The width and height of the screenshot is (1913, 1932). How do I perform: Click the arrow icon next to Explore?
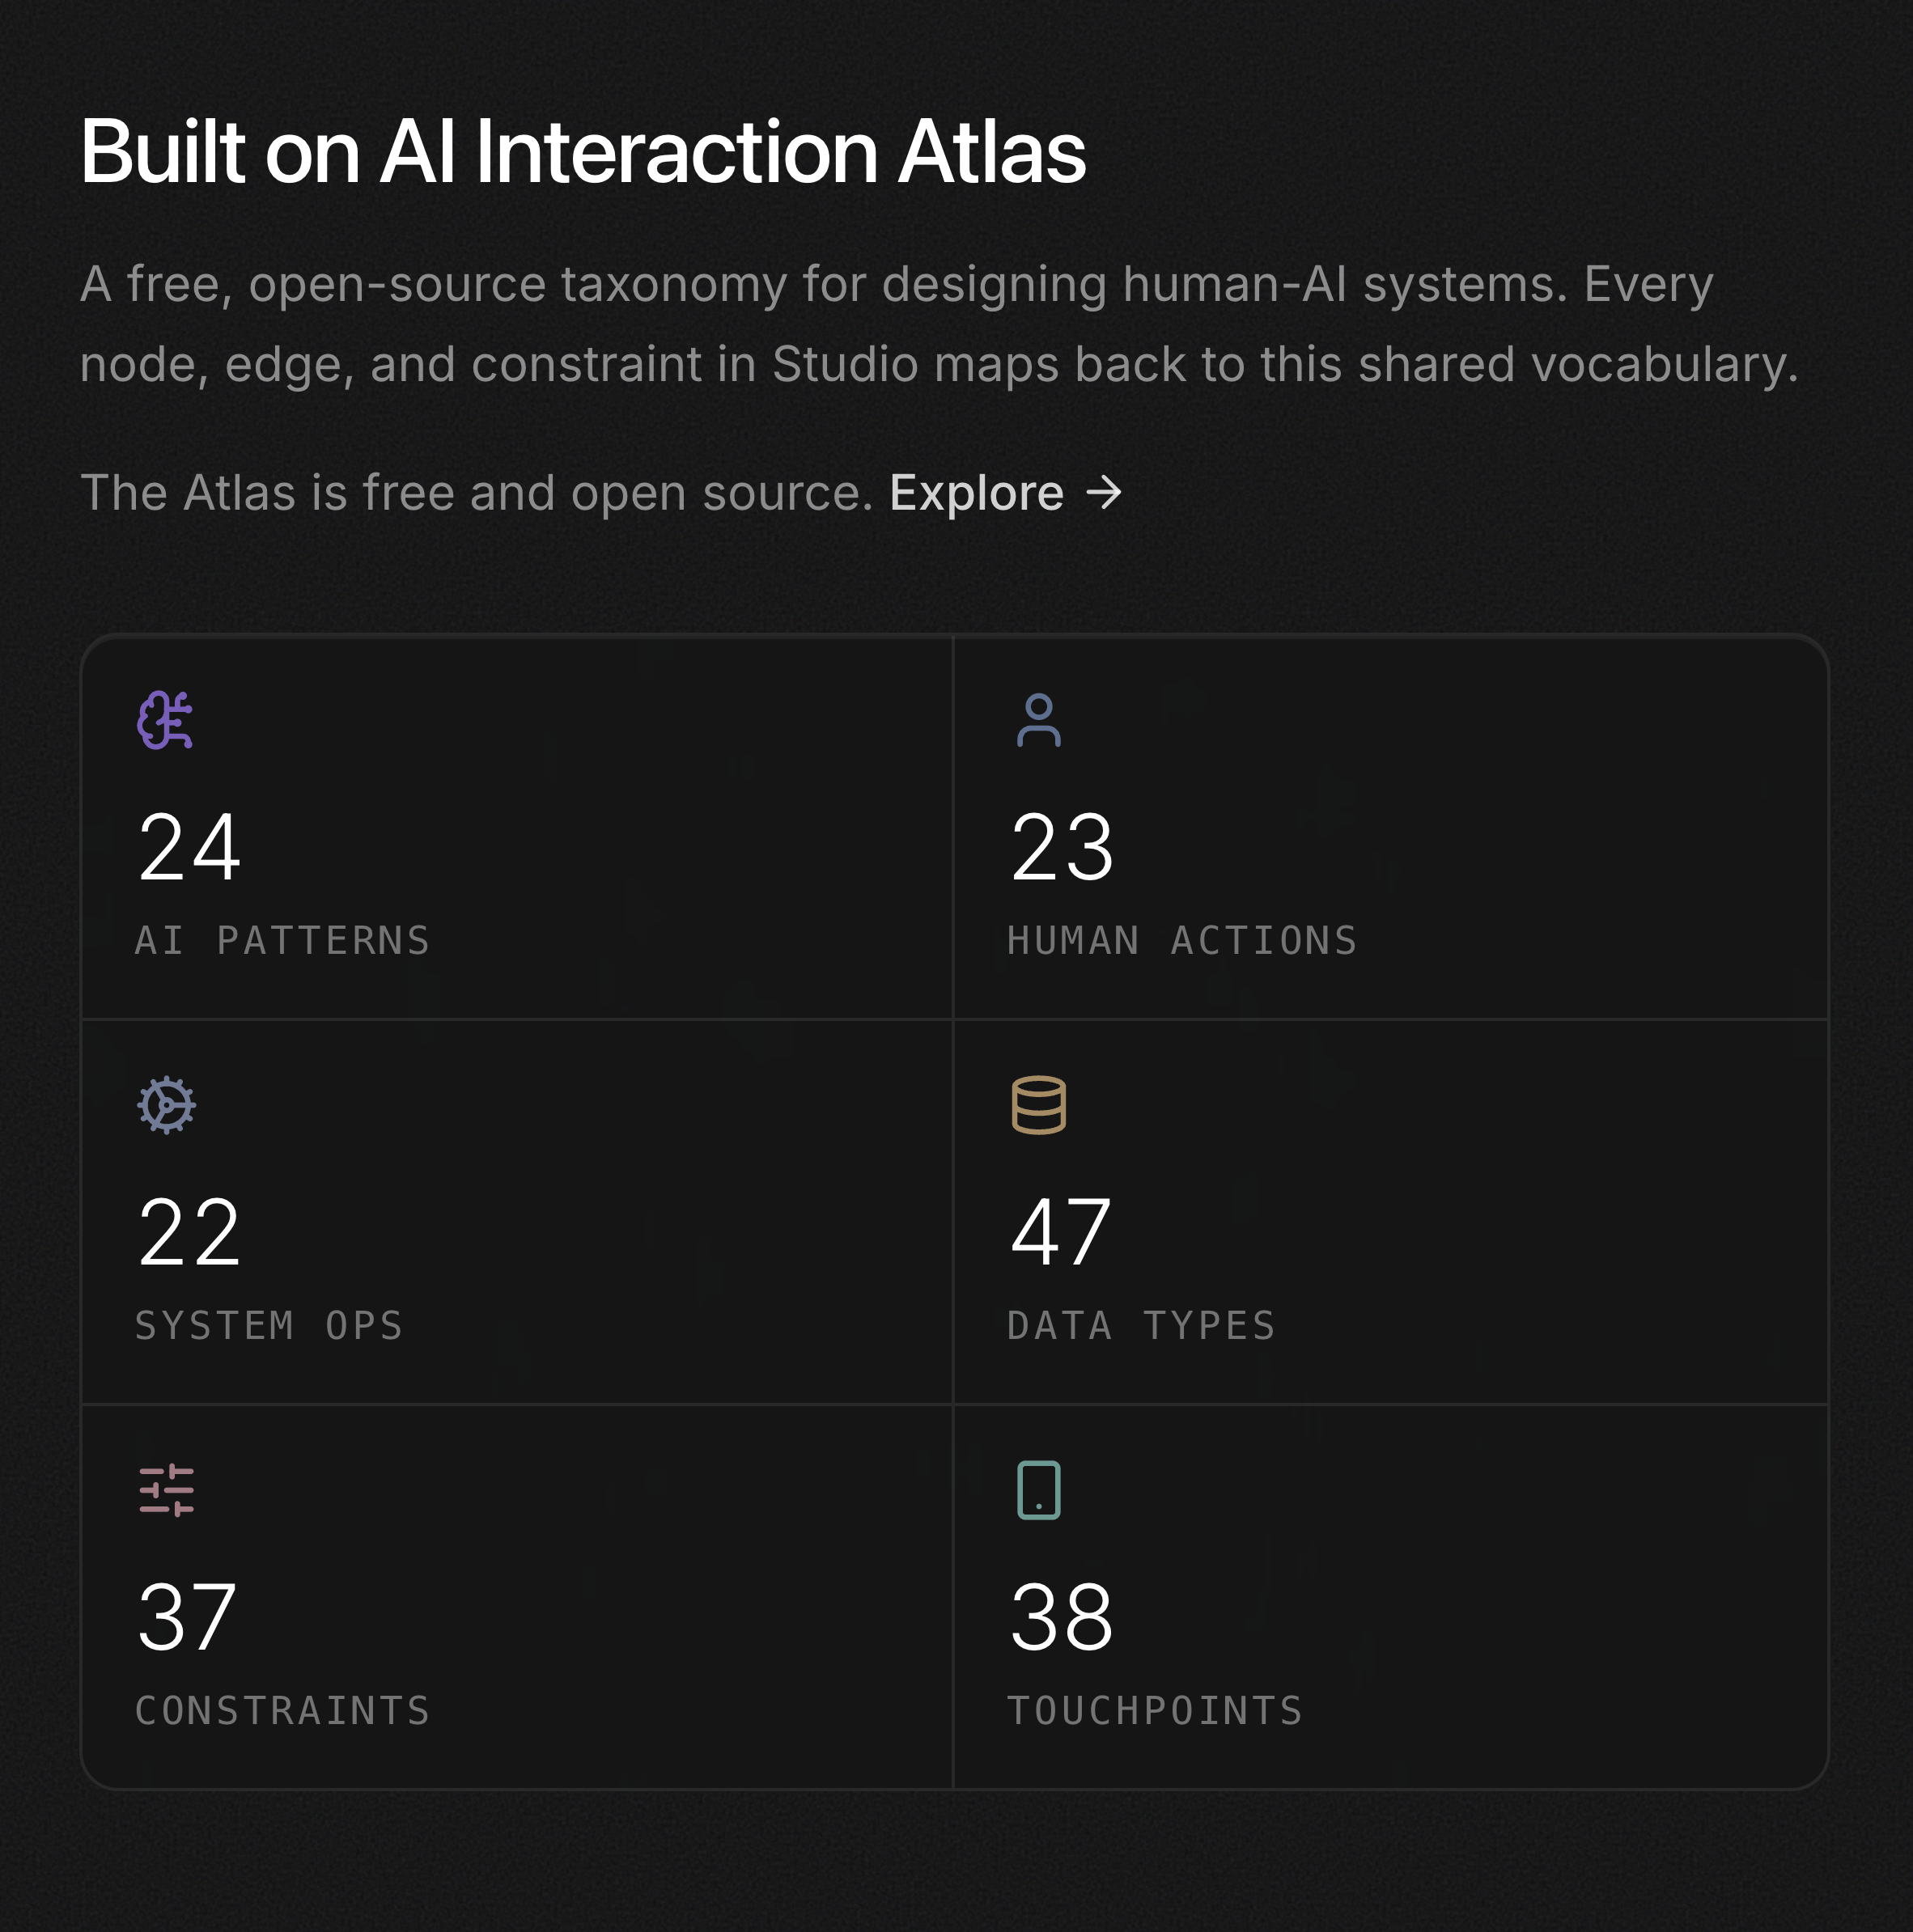1105,492
